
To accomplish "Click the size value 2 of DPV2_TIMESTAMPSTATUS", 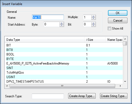I will pos(87,82).
